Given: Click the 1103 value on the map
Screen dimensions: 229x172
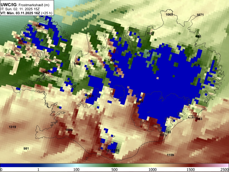Looking at the screenshot, I should click(x=150, y=33).
